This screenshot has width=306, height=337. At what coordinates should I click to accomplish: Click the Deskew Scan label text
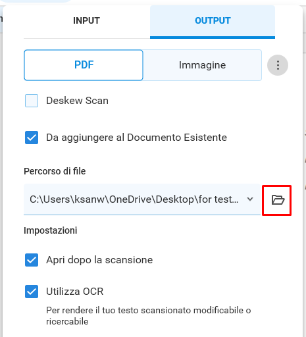pos(77,101)
